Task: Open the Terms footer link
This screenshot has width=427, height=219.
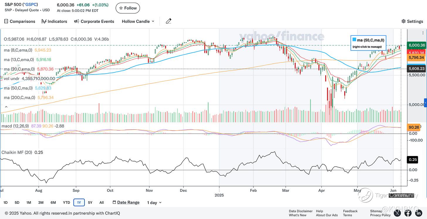Action: tap(348, 215)
